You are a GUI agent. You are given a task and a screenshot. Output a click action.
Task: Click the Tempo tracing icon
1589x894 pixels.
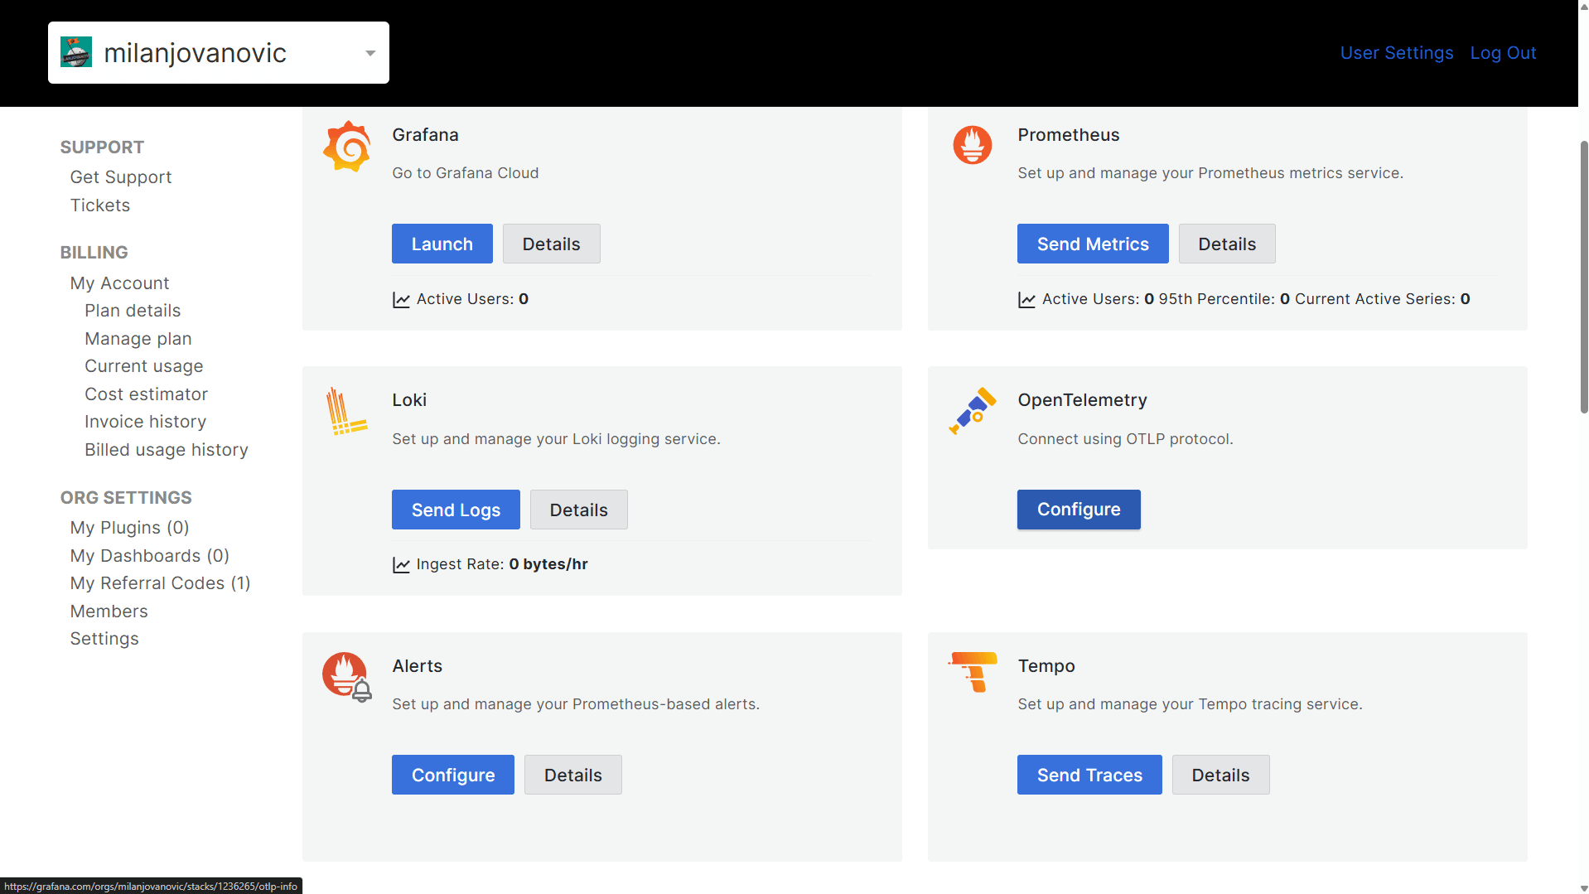[972, 673]
